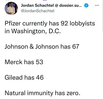Viewport: 103px width, 99px height.
Task: Open the display name Jordan Schachtel
Action: pyautogui.click(x=37, y=6)
